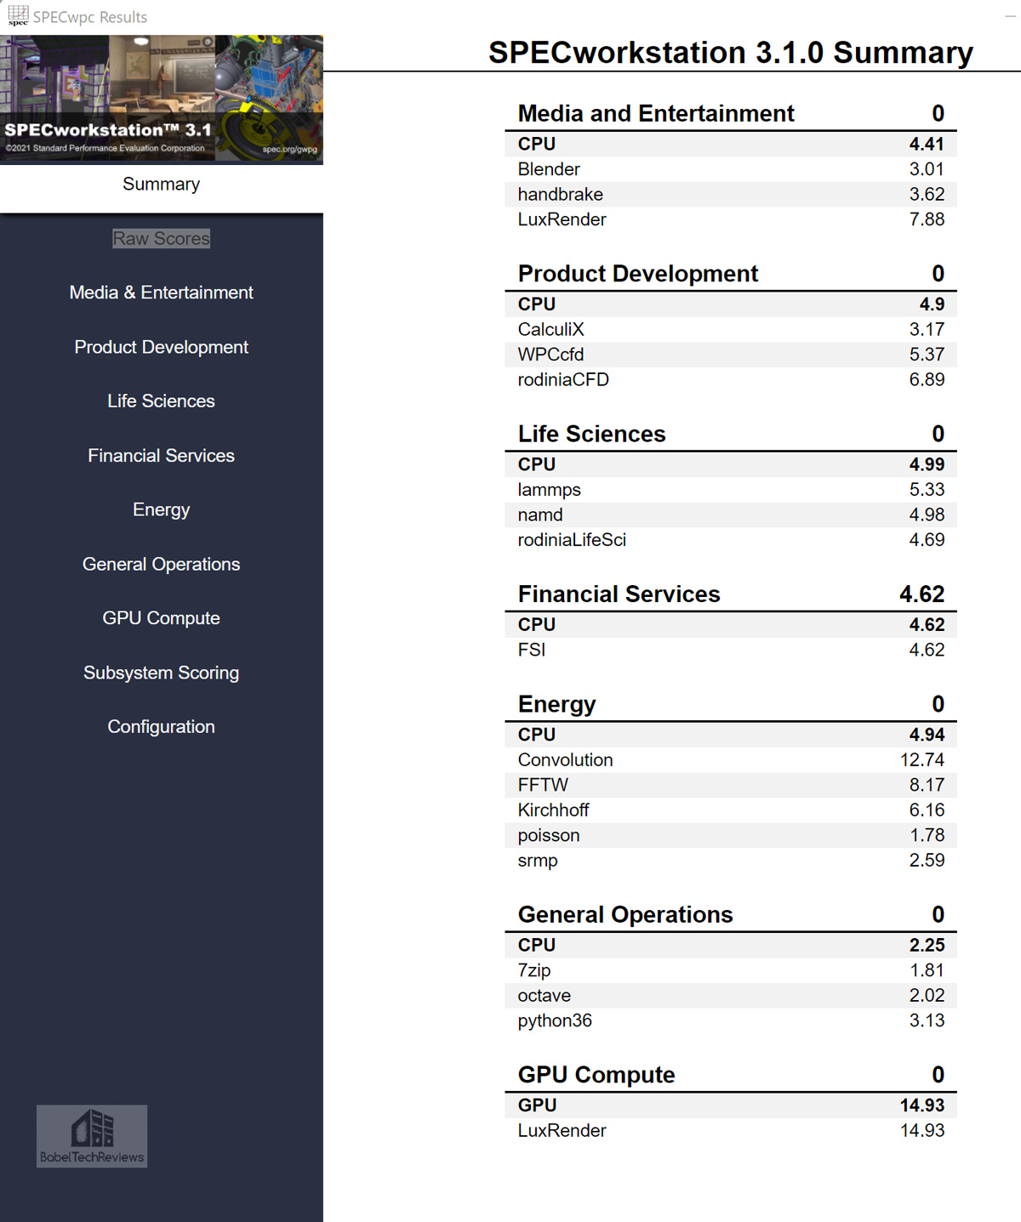Click the LuxRender row scoring 7.88
Screen dimensions: 1021x1222
731,219
